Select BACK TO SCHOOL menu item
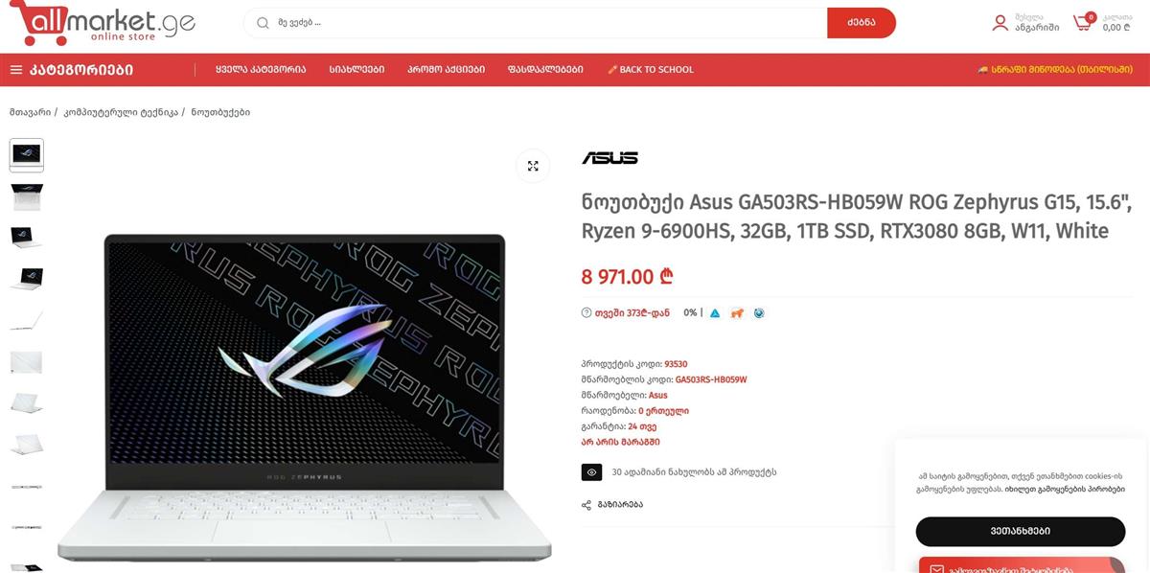The image size is (1150, 573). (x=651, y=70)
